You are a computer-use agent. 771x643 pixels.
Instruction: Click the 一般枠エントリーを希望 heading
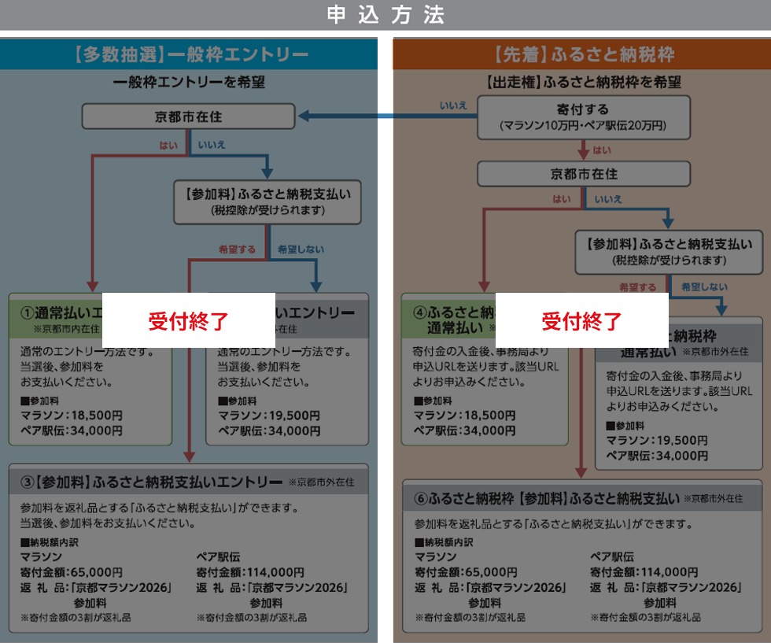click(x=189, y=82)
